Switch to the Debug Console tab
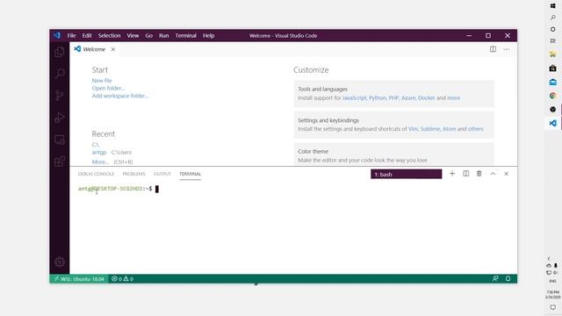Viewport: 562px width, 316px height. point(96,174)
